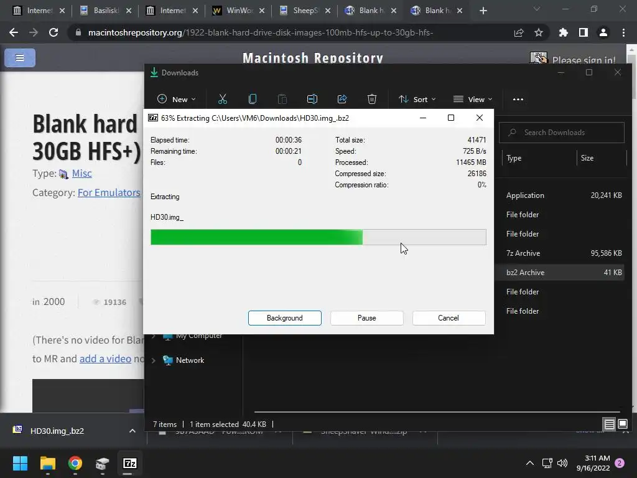Image resolution: width=637 pixels, height=478 pixels.
Task: Open a new browser tab
Action: tap(483, 11)
